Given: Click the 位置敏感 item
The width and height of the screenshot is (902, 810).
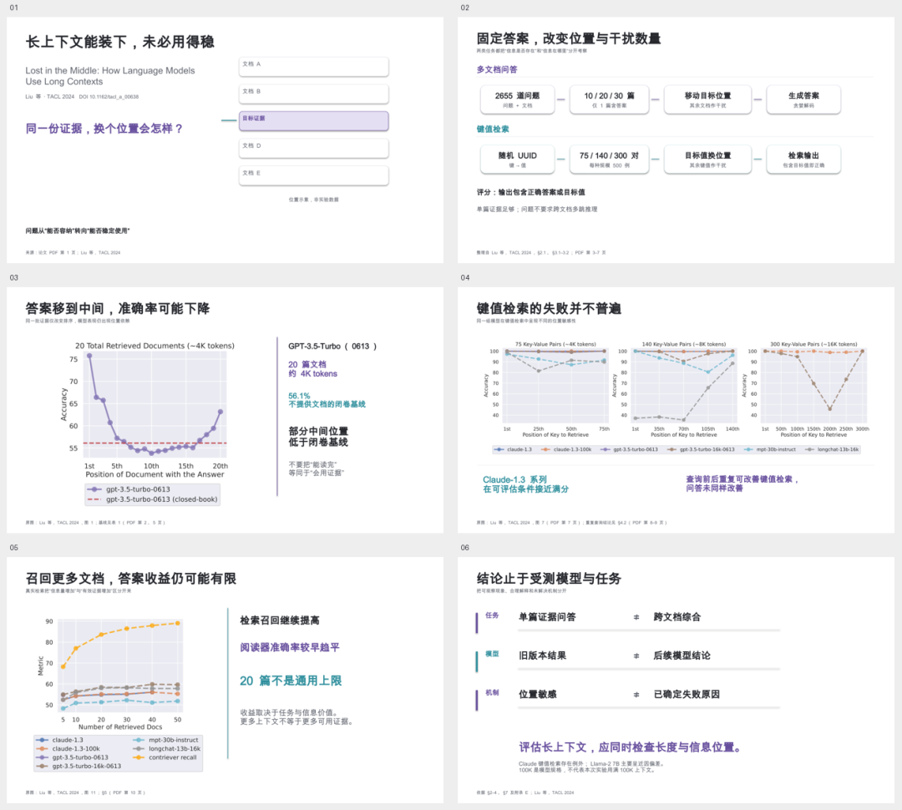Looking at the screenshot, I should [x=538, y=694].
